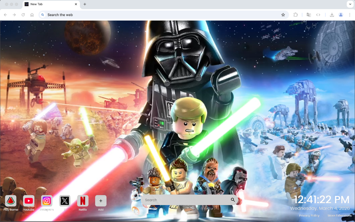Add a new shortcut with Add button

[101, 201]
